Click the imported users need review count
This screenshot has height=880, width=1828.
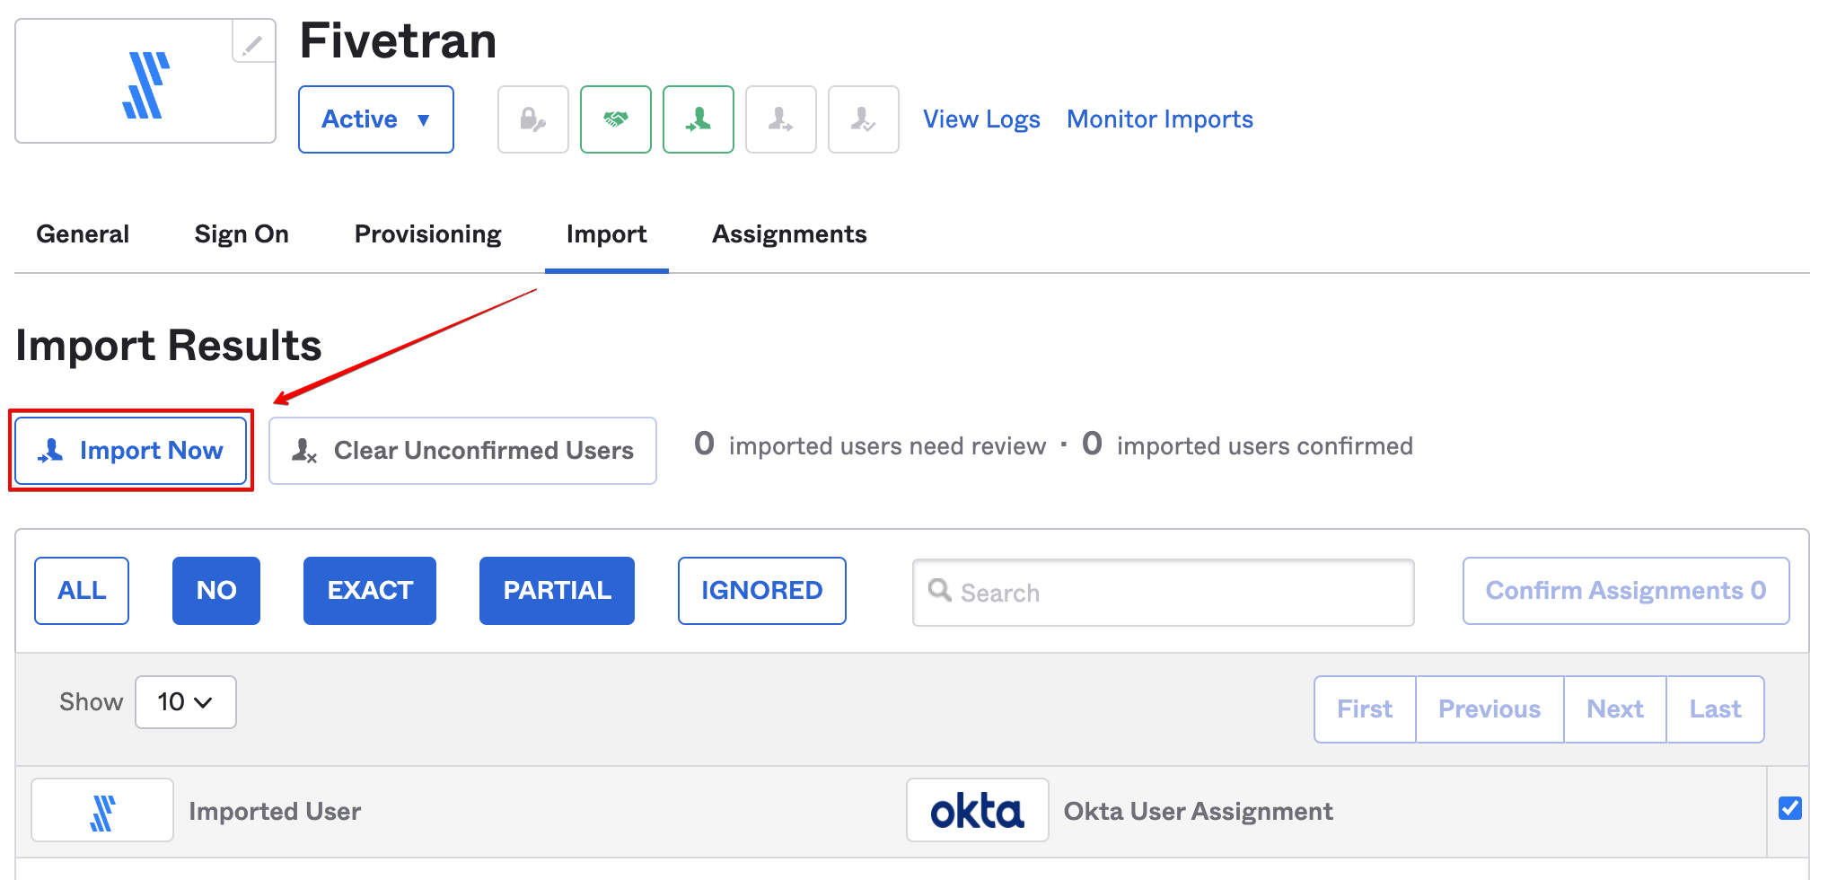tap(705, 444)
